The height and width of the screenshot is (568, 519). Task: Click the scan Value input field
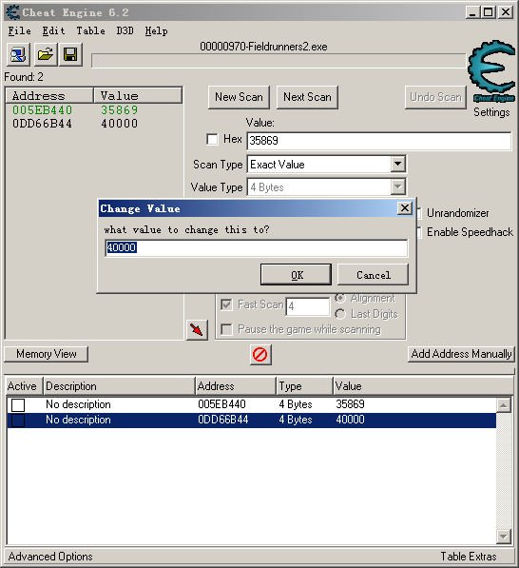pyautogui.click(x=379, y=141)
